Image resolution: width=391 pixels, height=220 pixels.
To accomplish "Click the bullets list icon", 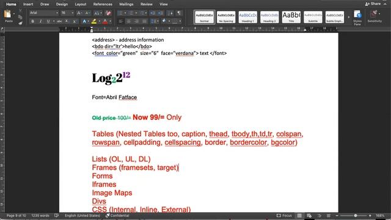I will point(120,13).
